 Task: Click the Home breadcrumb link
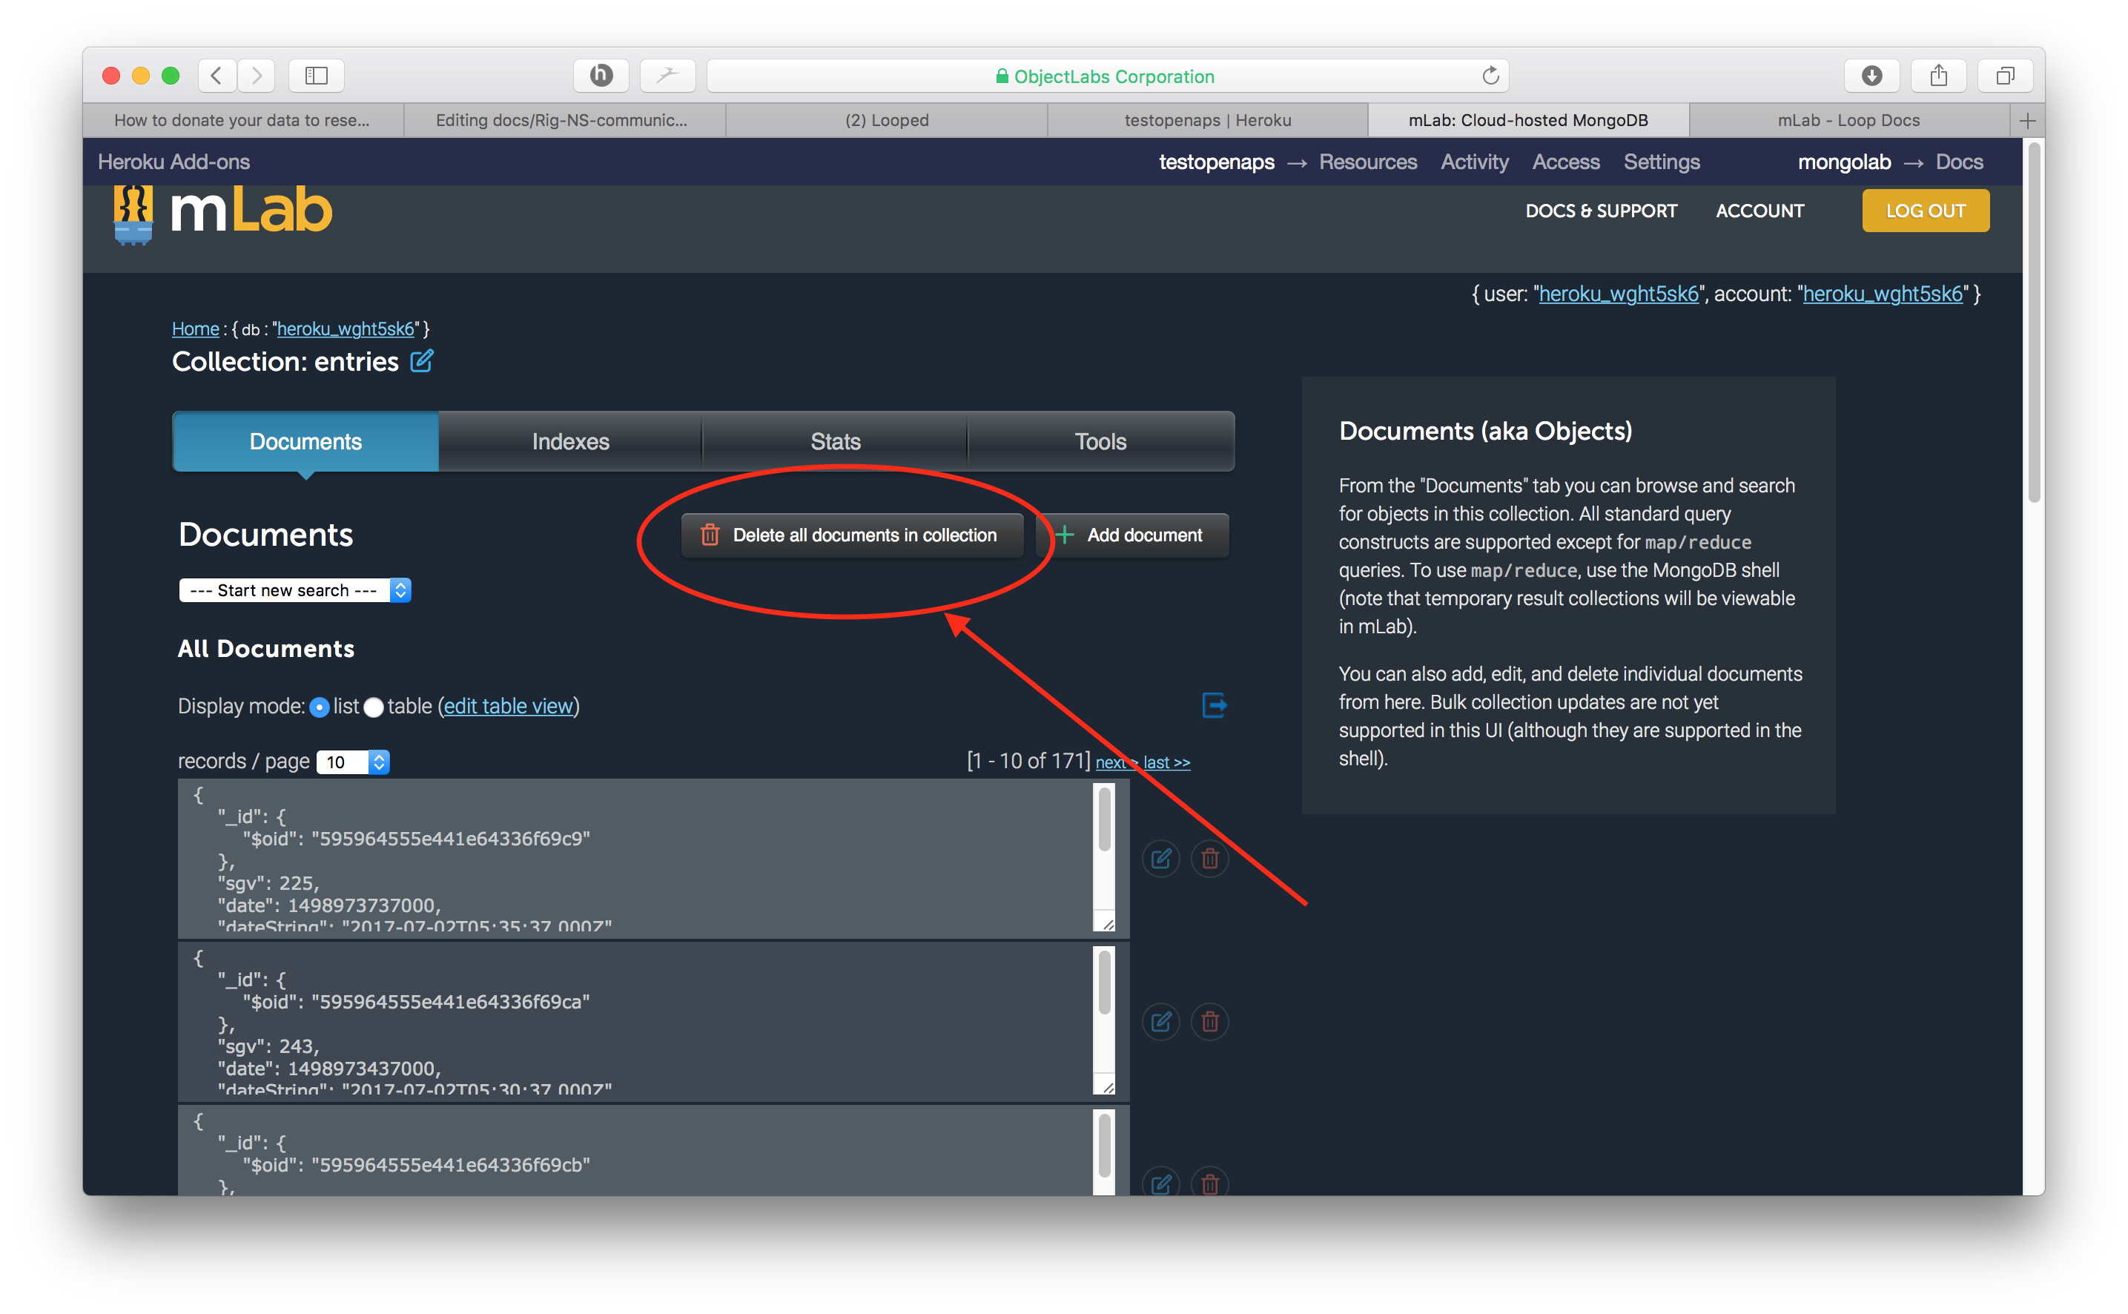(x=196, y=328)
